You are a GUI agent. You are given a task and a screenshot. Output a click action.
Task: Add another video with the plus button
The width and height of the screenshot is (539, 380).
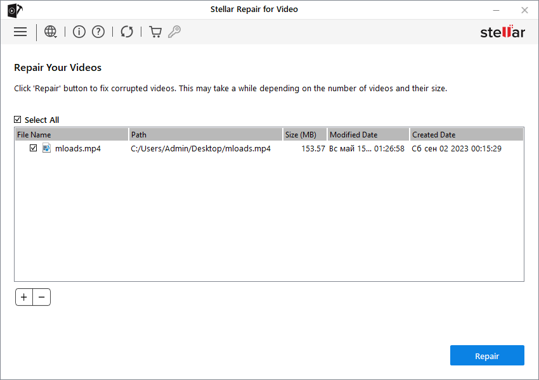tap(23, 296)
